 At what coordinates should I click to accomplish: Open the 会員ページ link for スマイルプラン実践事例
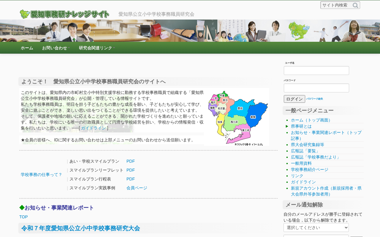pos(137,188)
